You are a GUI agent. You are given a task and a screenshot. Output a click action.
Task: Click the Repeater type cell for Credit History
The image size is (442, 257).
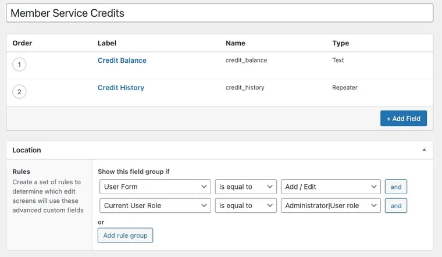click(345, 88)
